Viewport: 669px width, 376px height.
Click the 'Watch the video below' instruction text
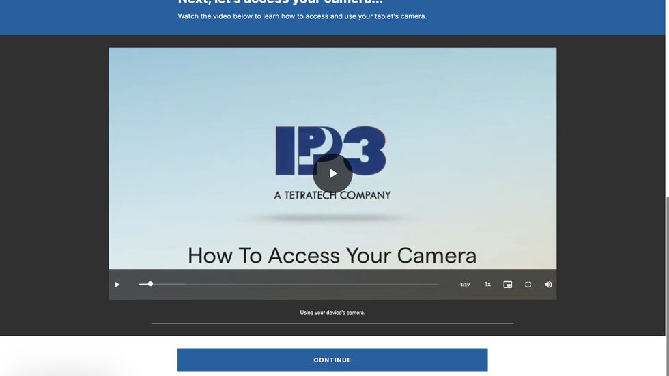tap(302, 16)
